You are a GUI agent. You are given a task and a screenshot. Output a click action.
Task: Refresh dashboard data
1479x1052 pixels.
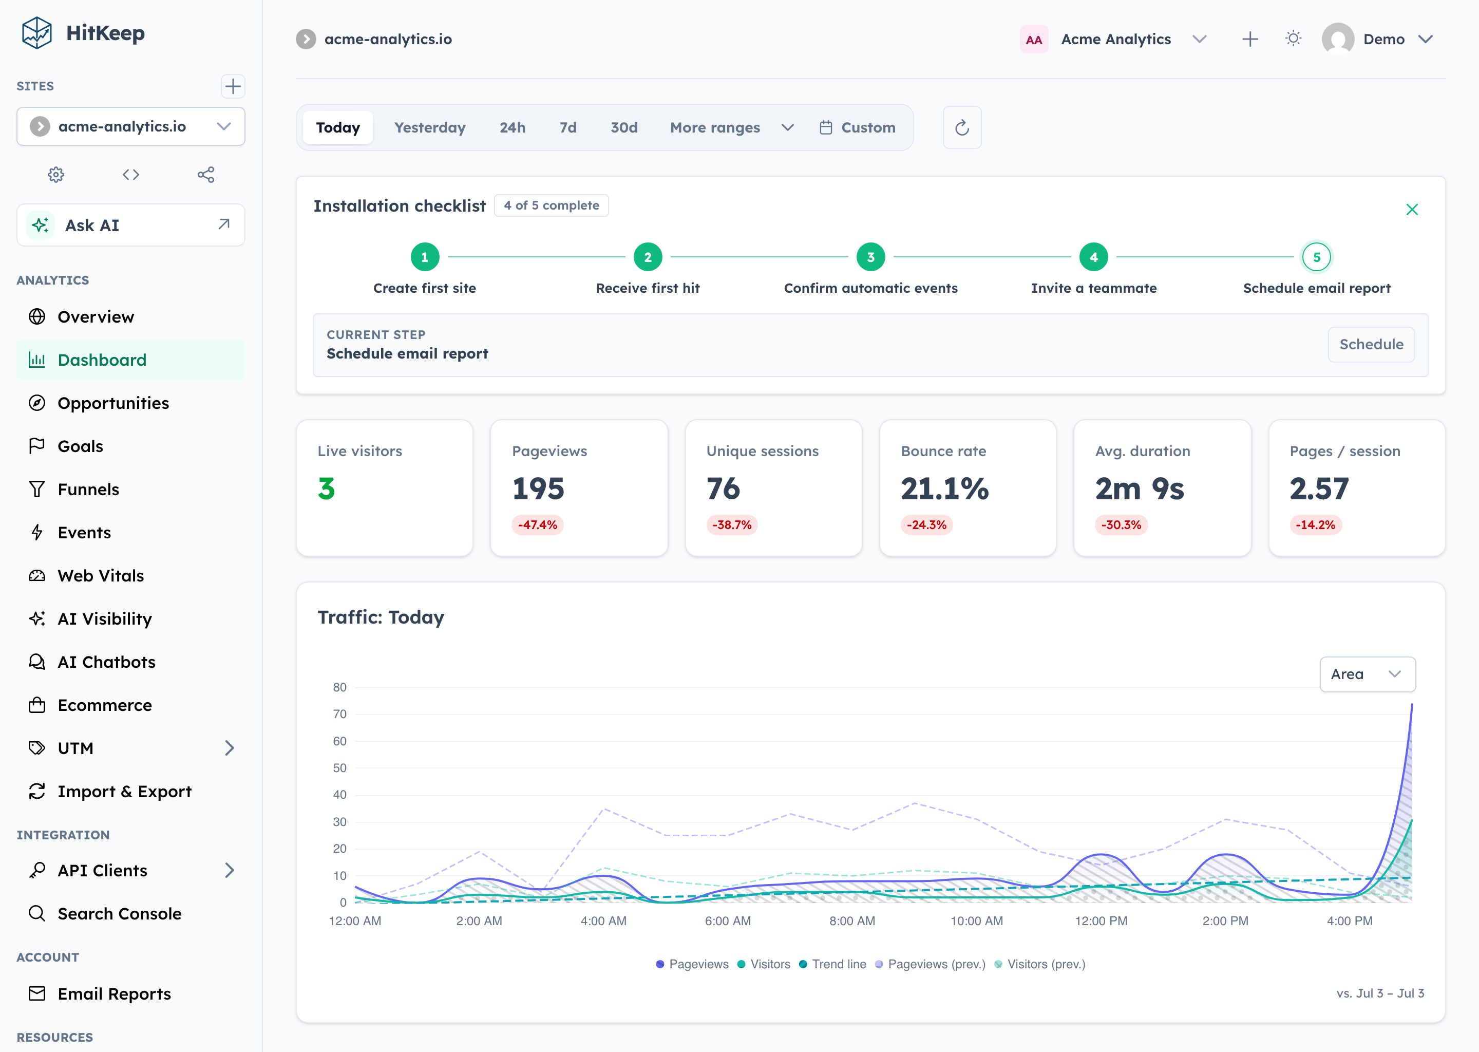[x=962, y=127]
